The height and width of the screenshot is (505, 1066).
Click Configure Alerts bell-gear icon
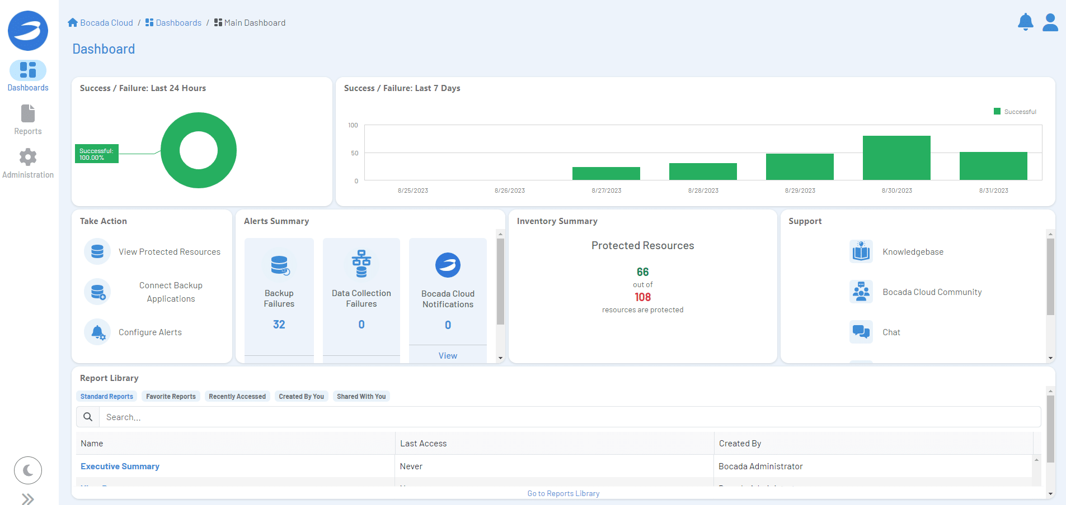(x=97, y=332)
